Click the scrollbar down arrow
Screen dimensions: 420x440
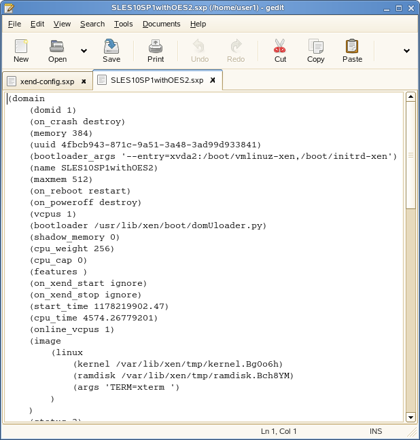click(x=410, y=417)
